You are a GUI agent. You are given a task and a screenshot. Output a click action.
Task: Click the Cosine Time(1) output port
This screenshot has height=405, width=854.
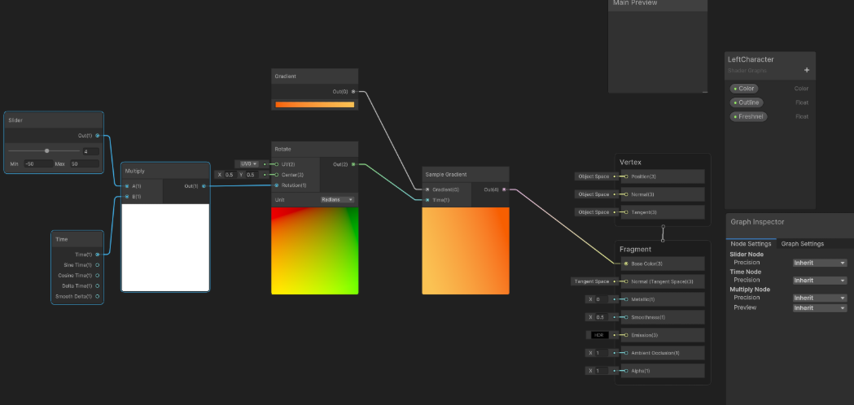pos(98,276)
